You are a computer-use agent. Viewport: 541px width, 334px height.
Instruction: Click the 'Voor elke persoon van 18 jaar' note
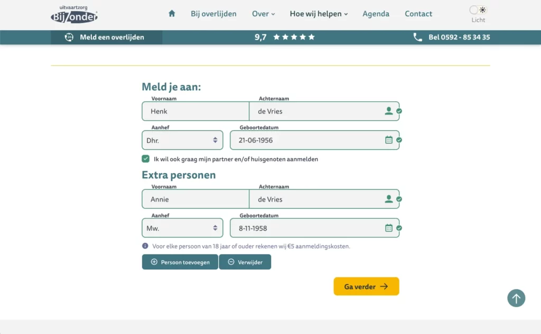point(251,246)
